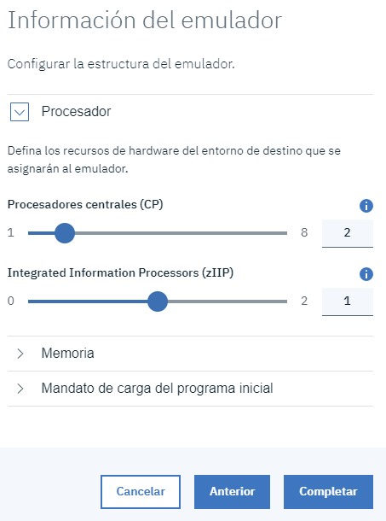The image size is (386, 521).
Task: Click the CP value input field showing 2
Action: click(348, 233)
